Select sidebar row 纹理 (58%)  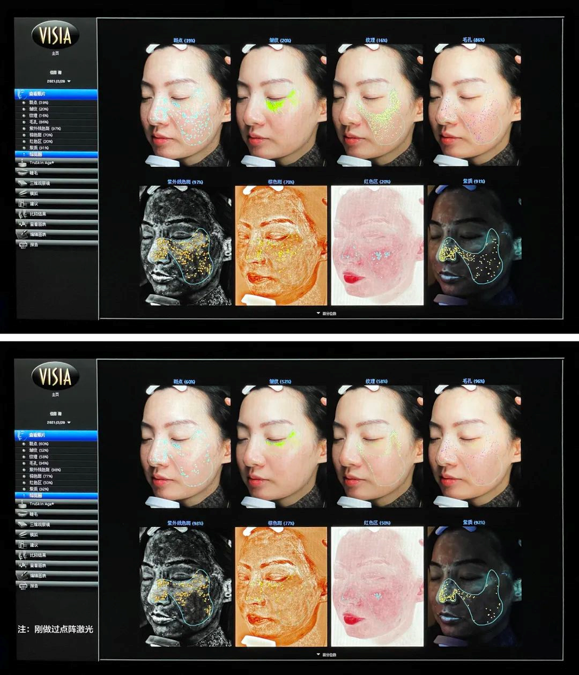tap(56, 457)
